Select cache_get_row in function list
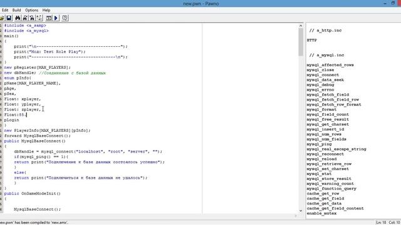This screenshot has height=225, width=401. (323, 194)
